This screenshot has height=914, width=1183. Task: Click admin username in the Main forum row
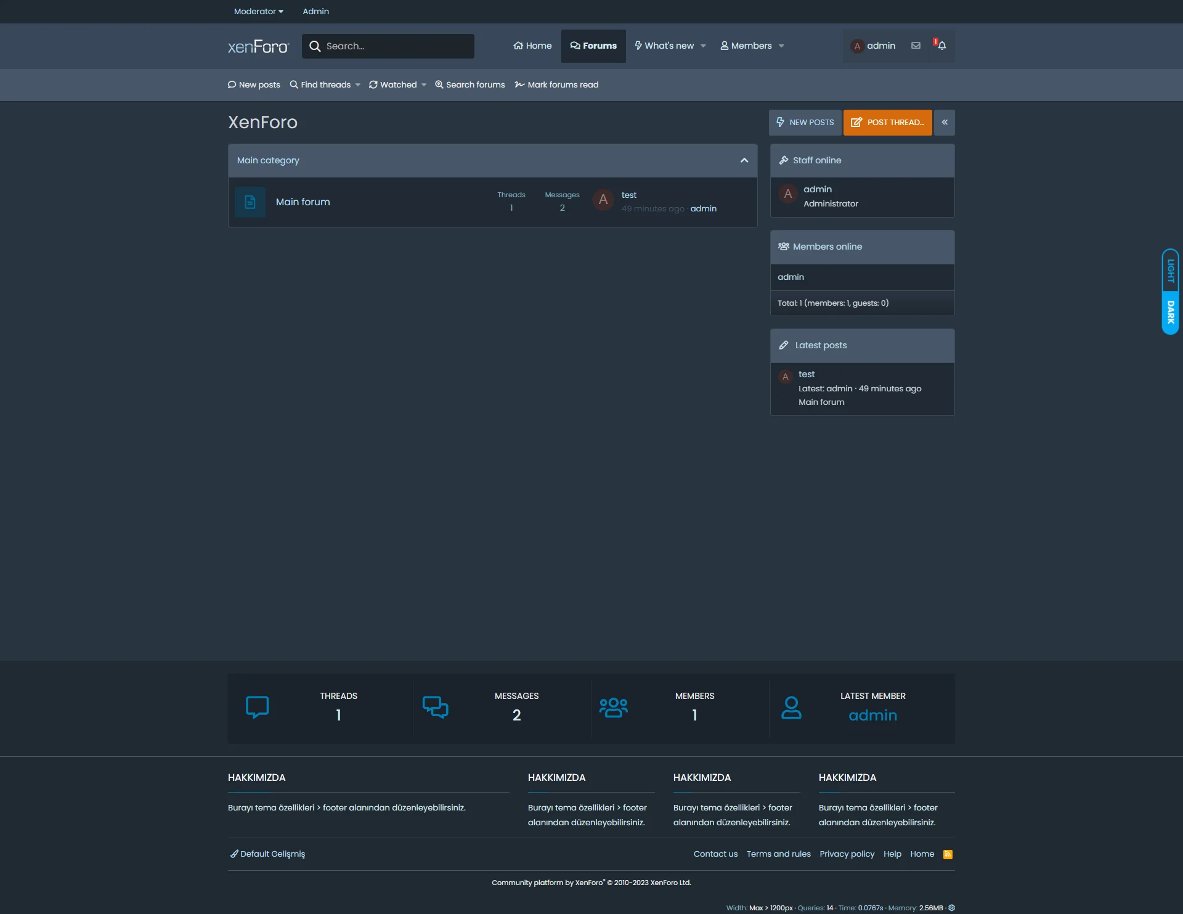click(703, 208)
